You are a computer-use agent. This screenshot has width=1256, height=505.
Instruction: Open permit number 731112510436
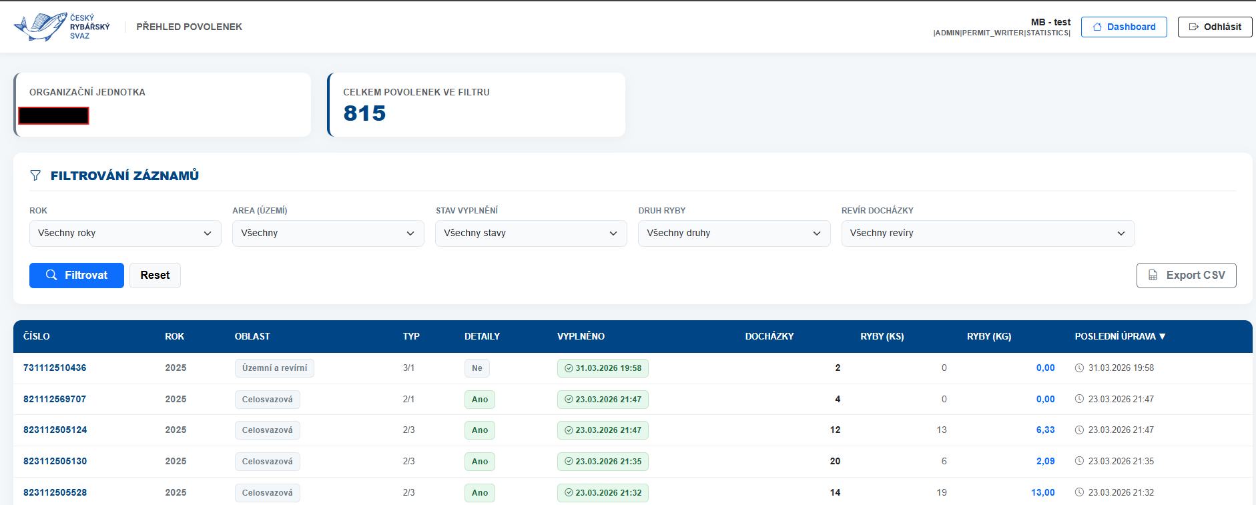tap(55, 368)
